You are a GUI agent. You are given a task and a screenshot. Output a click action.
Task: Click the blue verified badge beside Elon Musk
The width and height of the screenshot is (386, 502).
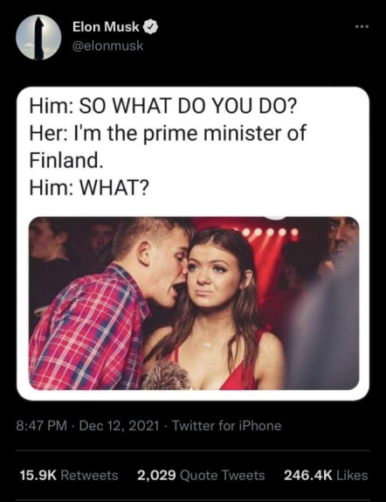click(150, 27)
